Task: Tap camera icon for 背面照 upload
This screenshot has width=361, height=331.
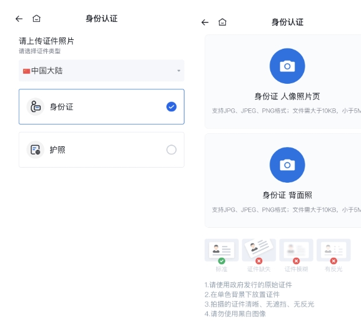Action: (x=287, y=165)
